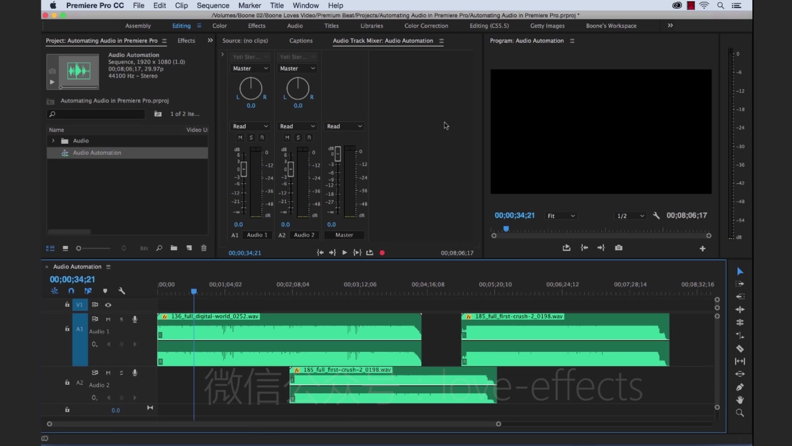
Task: Switch Project panel to list view
Action: [x=50, y=248]
